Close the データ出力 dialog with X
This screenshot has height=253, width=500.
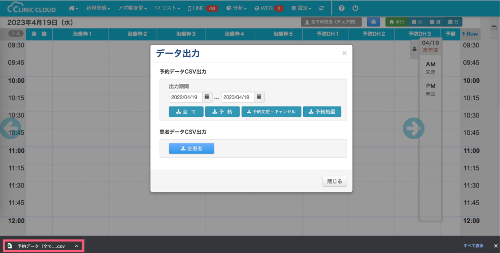tap(344, 53)
